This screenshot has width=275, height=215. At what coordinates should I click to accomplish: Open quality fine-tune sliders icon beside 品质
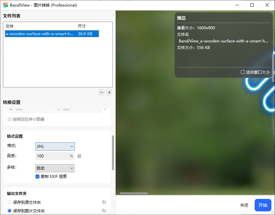tap(79, 156)
